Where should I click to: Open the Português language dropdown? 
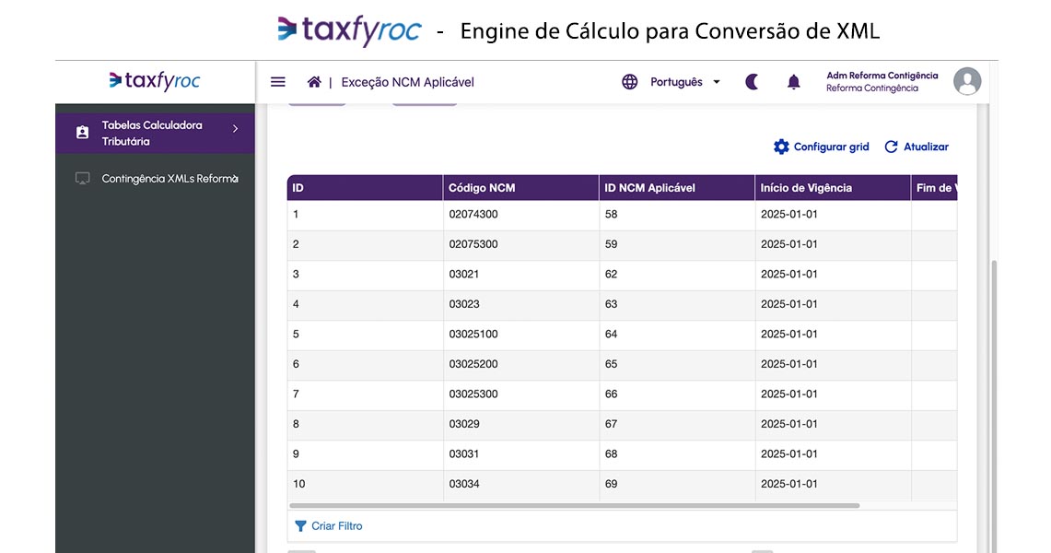685,82
